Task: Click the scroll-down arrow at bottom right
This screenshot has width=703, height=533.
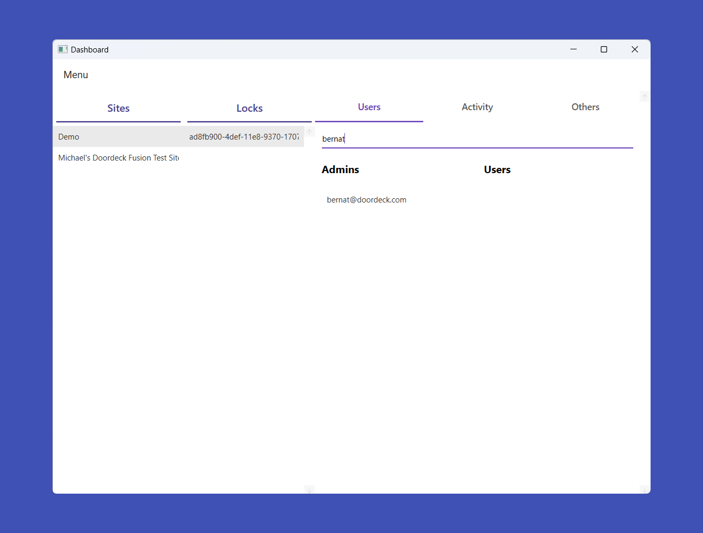Action: [x=644, y=490]
